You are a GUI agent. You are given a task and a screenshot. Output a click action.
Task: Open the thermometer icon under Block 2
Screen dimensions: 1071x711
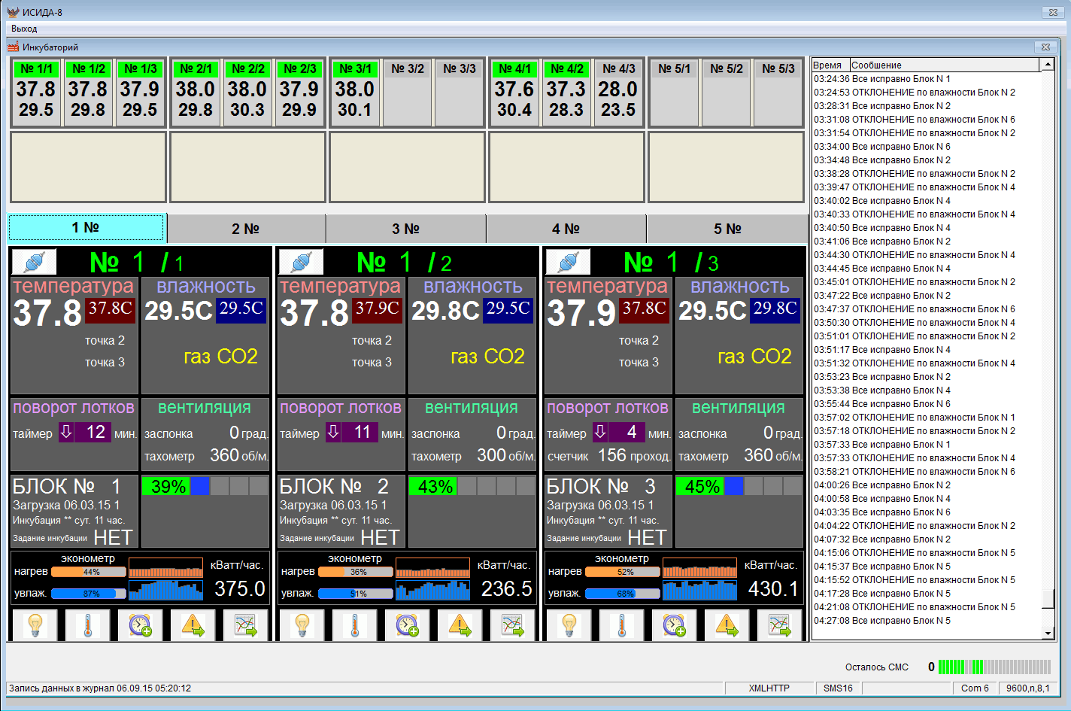coord(355,624)
